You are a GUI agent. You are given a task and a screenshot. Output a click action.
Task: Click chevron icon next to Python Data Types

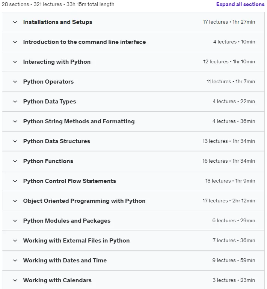pyautogui.click(x=15, y=102)
